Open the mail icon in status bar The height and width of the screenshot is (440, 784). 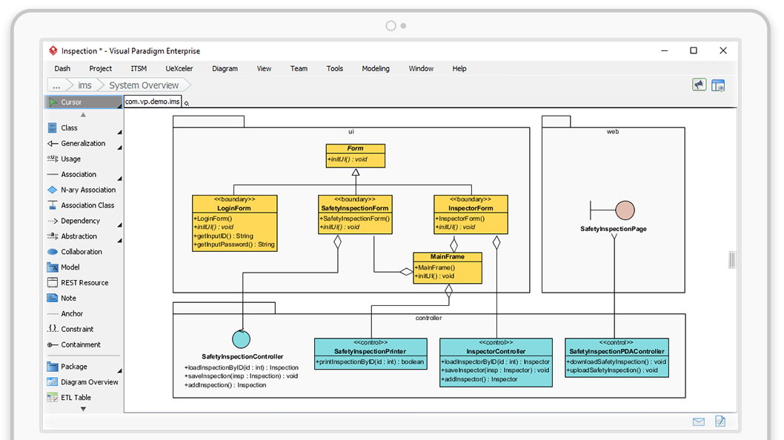click(698, 421)
